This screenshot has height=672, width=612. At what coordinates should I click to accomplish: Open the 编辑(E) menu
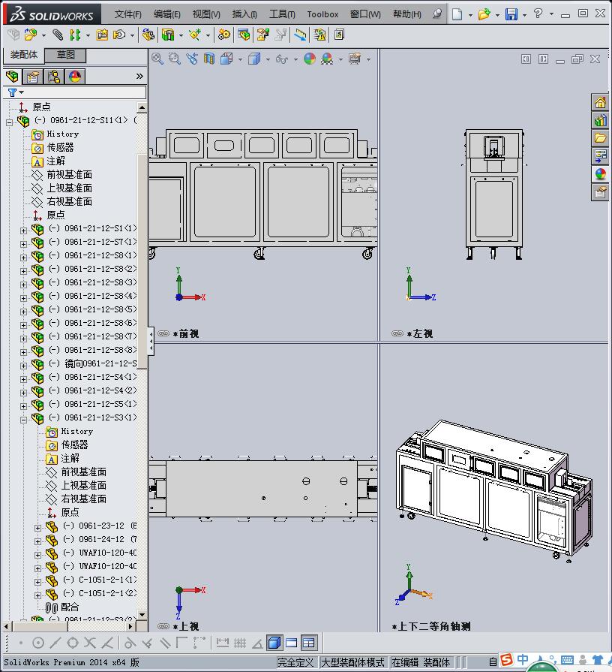[167, 14]
